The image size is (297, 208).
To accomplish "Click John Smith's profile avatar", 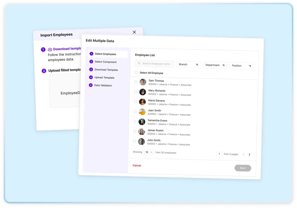I will (141, 142).
